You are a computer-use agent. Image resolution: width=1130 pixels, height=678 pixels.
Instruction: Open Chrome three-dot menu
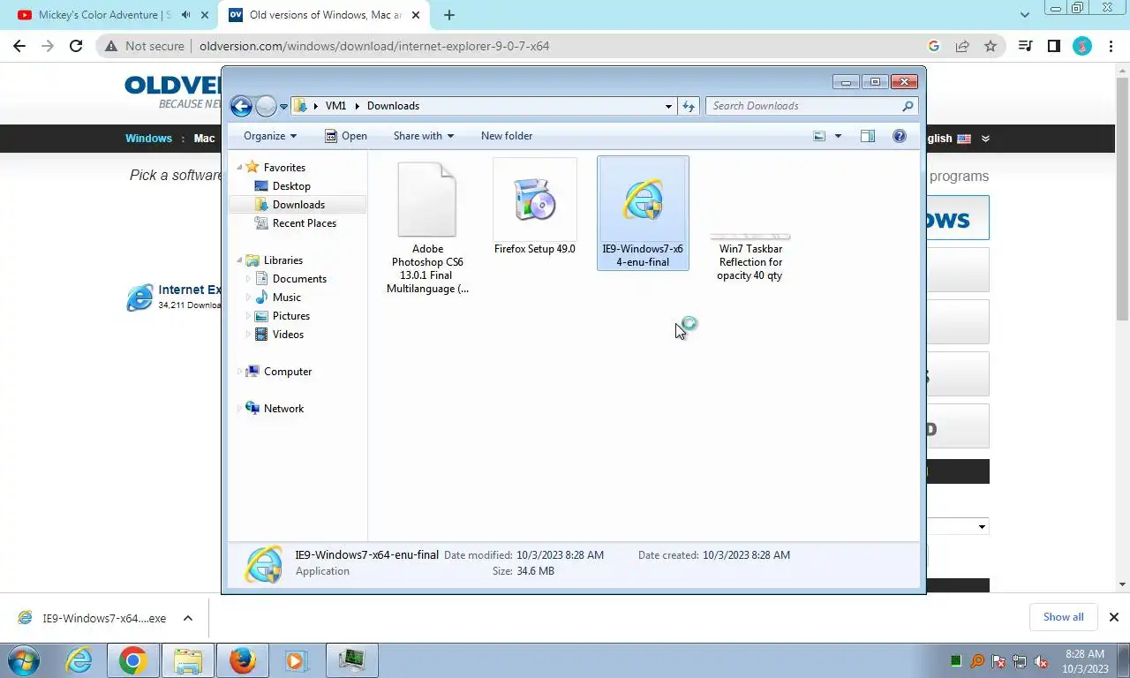tap(1110, 46)
